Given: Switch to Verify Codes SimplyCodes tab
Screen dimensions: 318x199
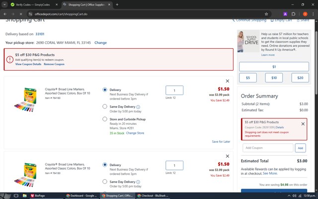Looking at the screenshot, I should pos(33,4).
